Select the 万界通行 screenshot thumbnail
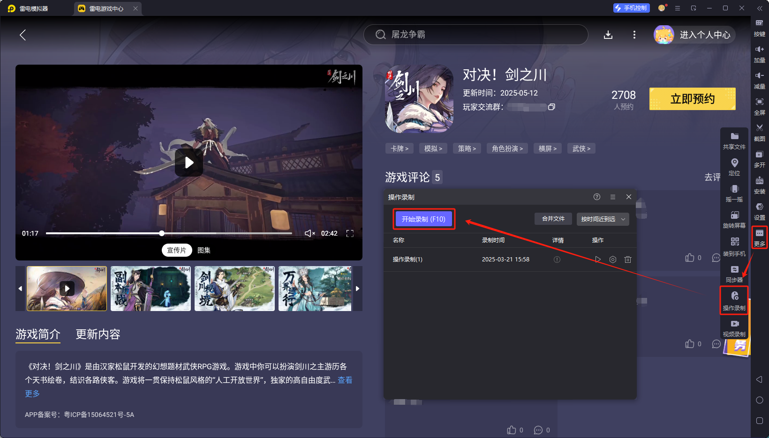Image resolution: width=769 pixels, height=438 pixels. point(315,289)
